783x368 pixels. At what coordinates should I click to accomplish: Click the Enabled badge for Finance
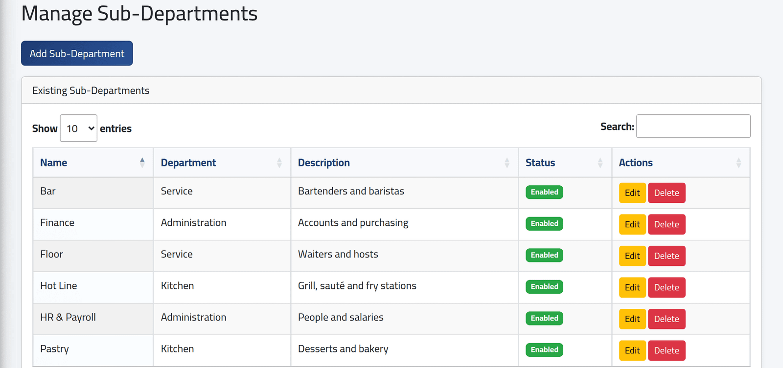544,224
